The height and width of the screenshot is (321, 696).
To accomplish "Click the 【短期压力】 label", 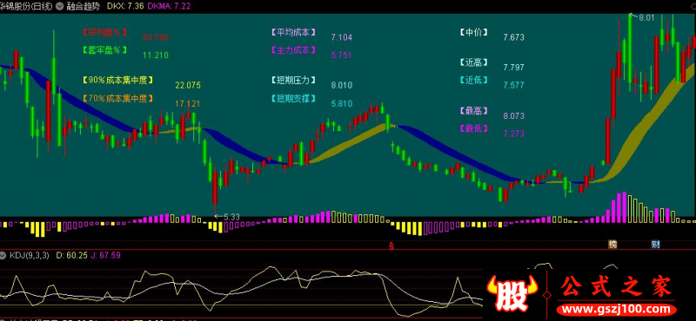I will point(293,80).
